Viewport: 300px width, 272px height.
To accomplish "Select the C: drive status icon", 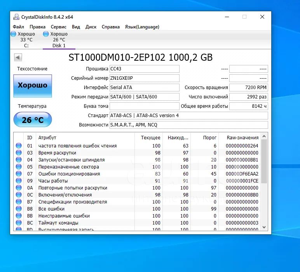I will click(x=13, y=34).
